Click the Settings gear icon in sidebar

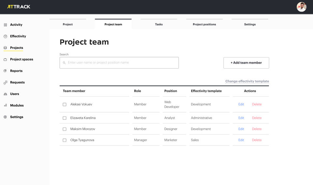click(6, 117)
